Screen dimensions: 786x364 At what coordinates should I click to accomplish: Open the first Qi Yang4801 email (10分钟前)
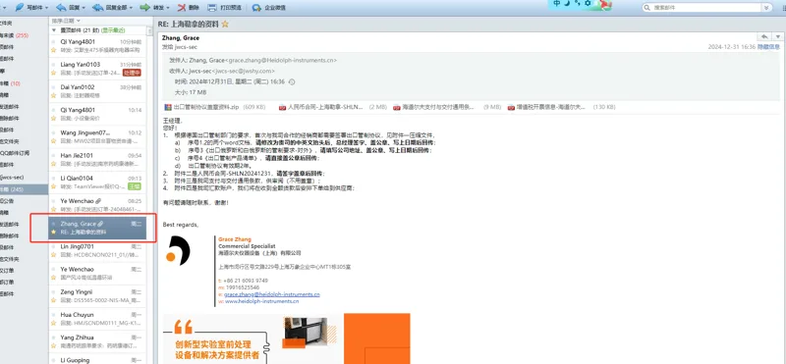pos(97,45)
